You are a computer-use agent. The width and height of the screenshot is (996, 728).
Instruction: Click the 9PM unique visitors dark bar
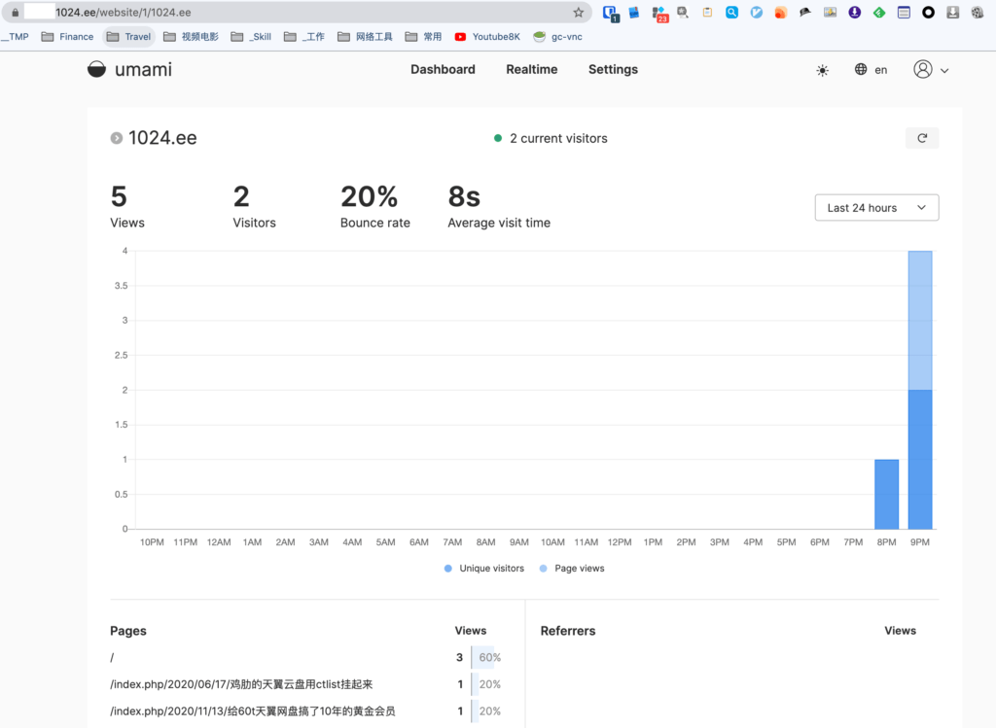[x=920, y=459]
